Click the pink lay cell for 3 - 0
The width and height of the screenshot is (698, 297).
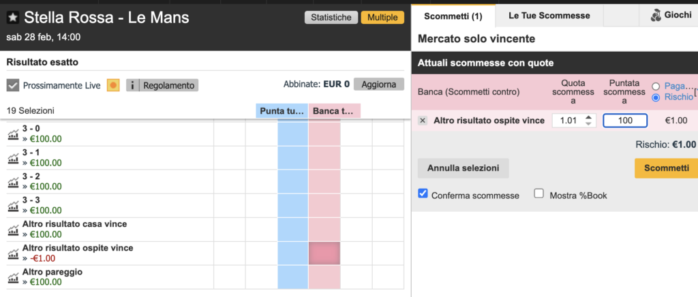pos(324,134)
